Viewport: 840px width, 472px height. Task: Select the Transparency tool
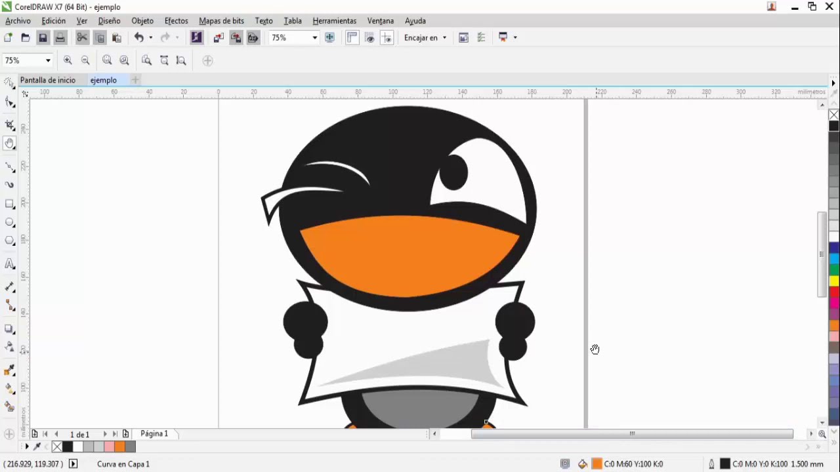[x=9, y=347]
